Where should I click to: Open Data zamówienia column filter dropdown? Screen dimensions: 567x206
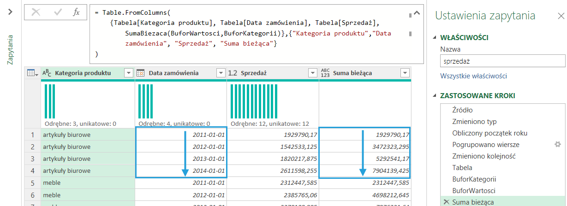click(x=221, y=73)
